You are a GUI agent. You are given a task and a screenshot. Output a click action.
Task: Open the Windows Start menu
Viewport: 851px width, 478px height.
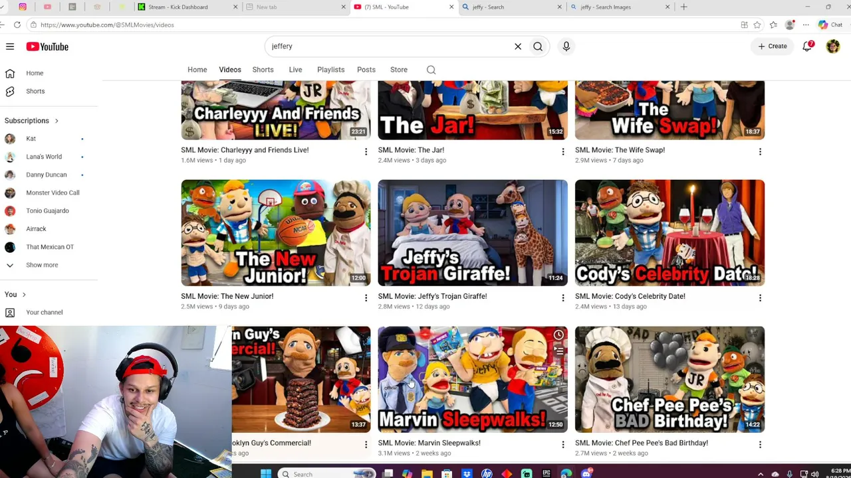pos(266,473)
